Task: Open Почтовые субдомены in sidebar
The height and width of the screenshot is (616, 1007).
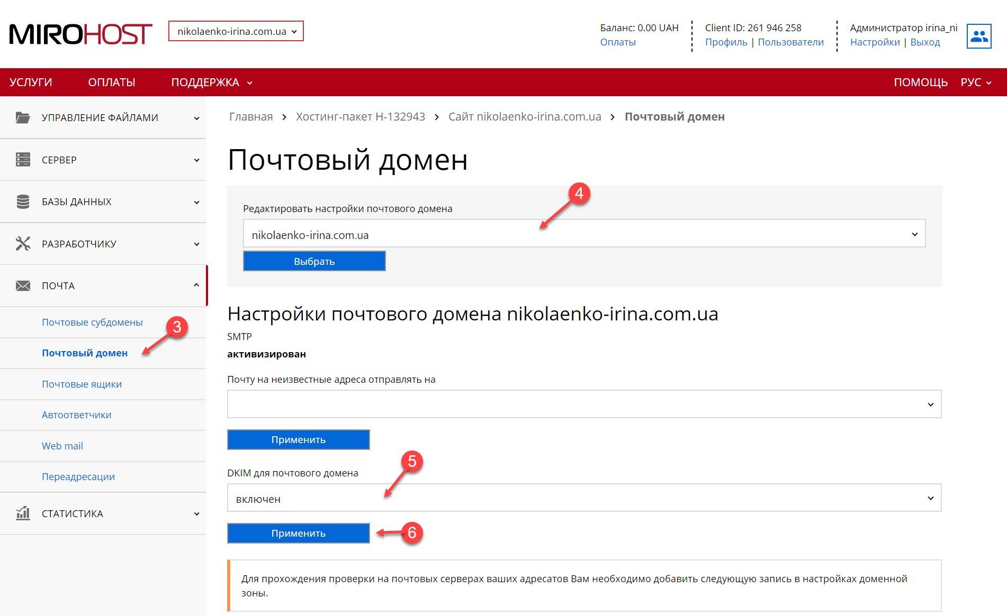Action: tap(92, 322)
